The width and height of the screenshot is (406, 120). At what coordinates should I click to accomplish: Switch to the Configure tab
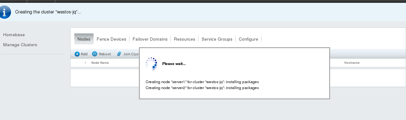(x=249, y=39)
